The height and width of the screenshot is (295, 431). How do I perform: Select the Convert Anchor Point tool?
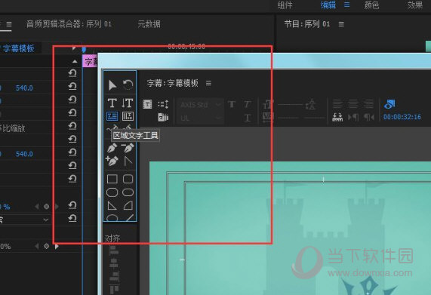[128, 161]
